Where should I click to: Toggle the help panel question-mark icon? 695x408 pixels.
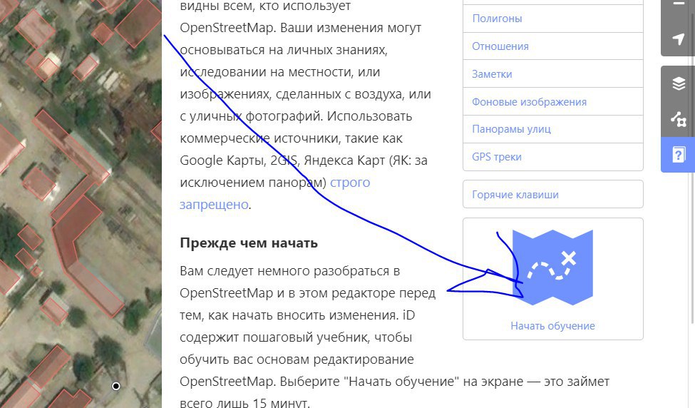pyautogui.click(x=678, y=155)
